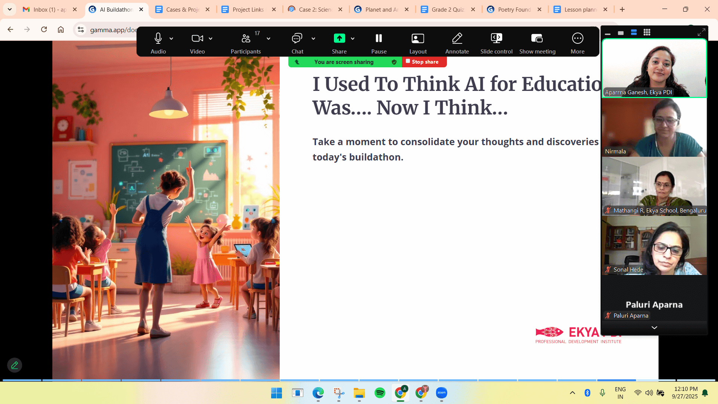Click the Show meeting icon
The image size is (718, 404).
(x=537, y=39)
